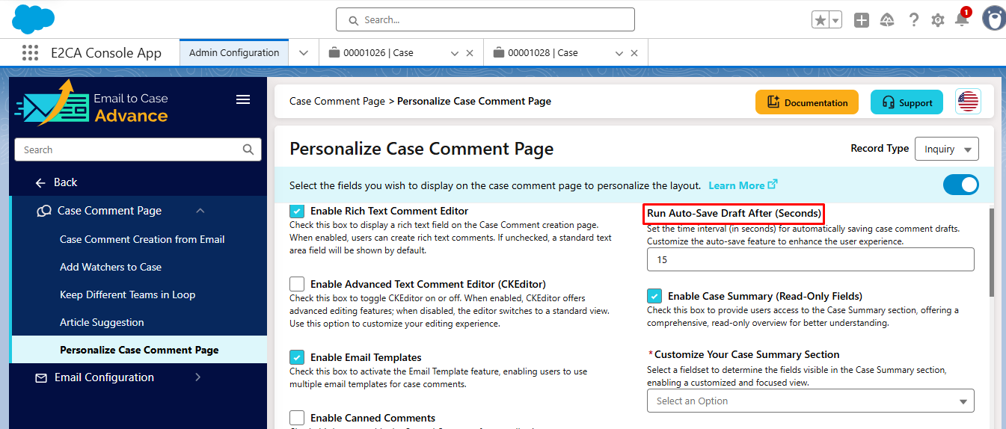Open the Record Type Inquiry dropdown
This screenshot has height=429, width=1006.
tap(946, 149)
